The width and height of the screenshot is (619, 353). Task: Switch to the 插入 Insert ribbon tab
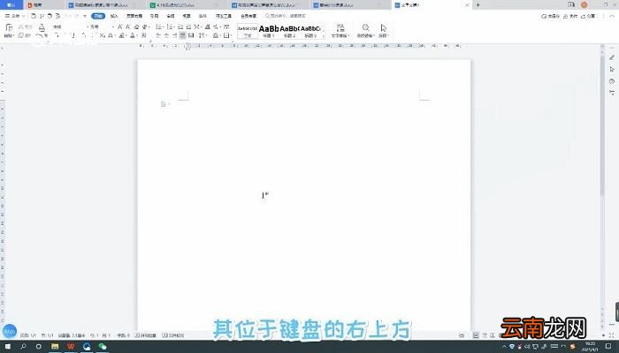(114, 16)
